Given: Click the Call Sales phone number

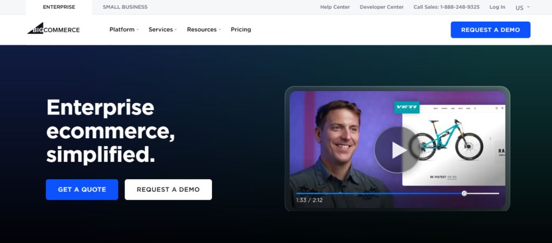Looking at the screenshot, I should 446,7.
